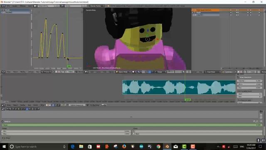Click the Range Max input field
The height and width of the screenshot is (150, 266).
point(66,134)
